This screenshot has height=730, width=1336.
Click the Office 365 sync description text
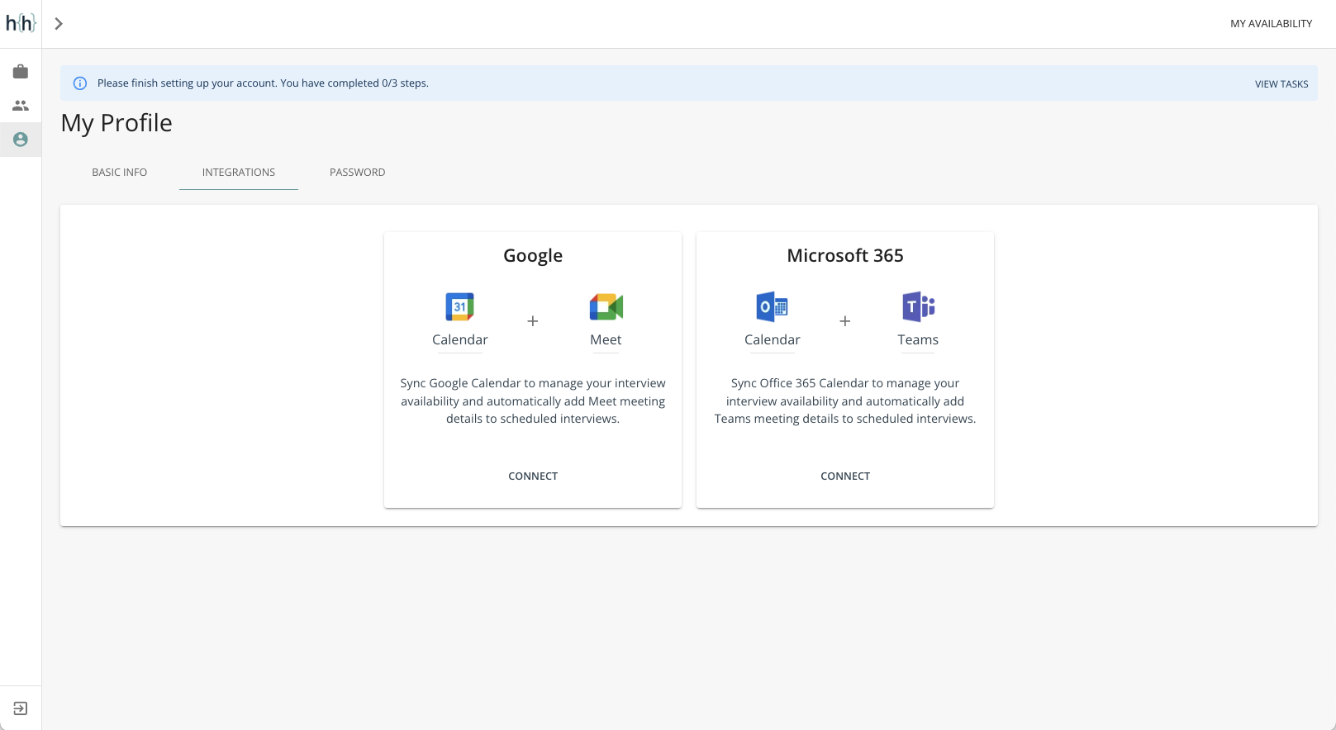tap(845, 401)
